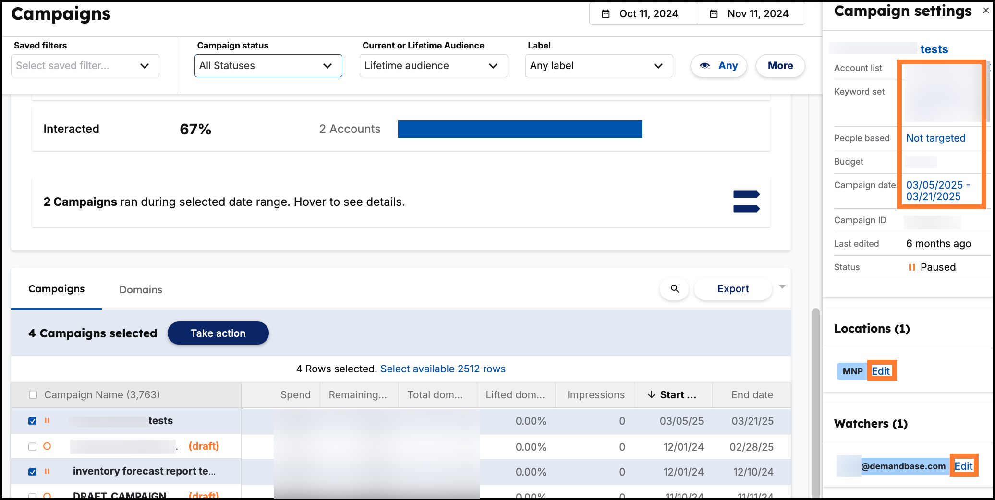Screen dimensions: 995x500
Task: Click the 2 Accounts label
Action: (x=350, y=129)
